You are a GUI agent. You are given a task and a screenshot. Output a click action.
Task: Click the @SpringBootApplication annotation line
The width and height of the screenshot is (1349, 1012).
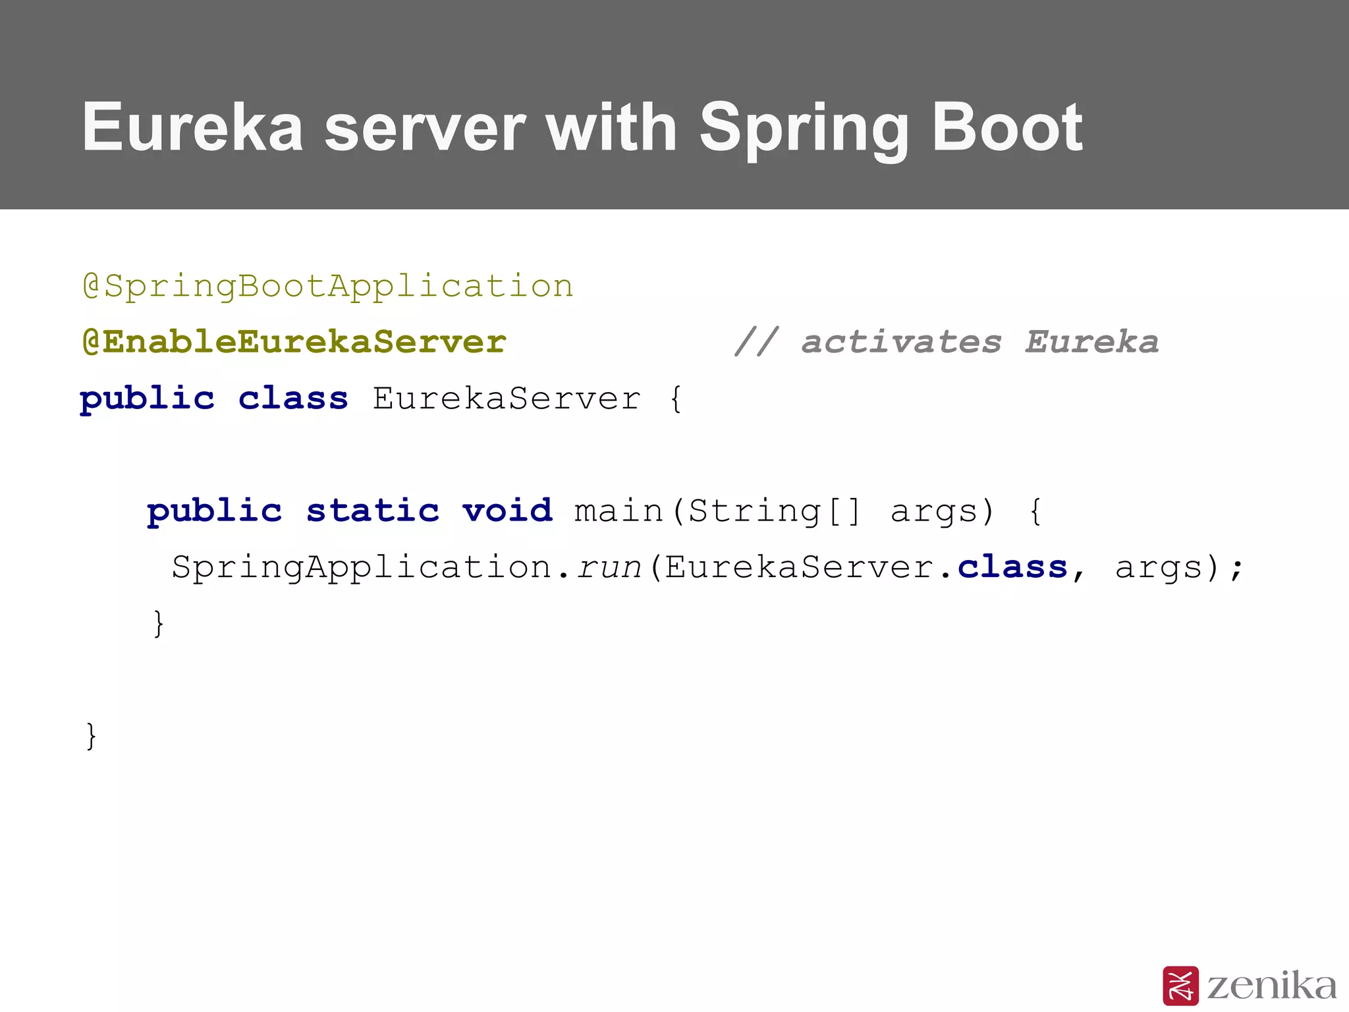coord(328,287)
